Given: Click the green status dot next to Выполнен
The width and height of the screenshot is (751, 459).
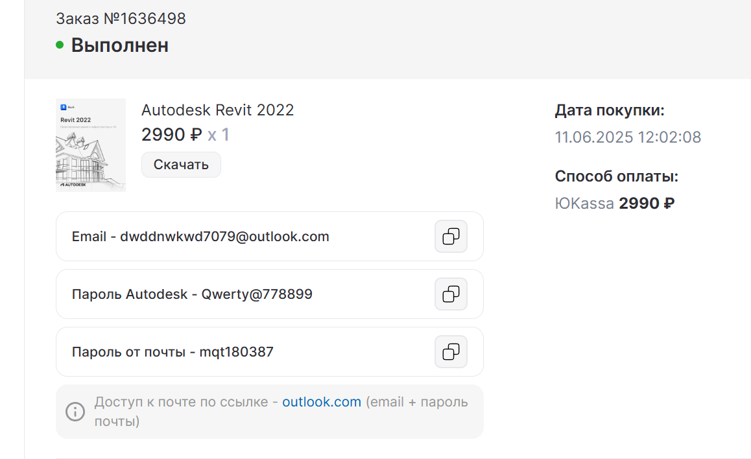Looking at the screenshot, I should (60, 45).
